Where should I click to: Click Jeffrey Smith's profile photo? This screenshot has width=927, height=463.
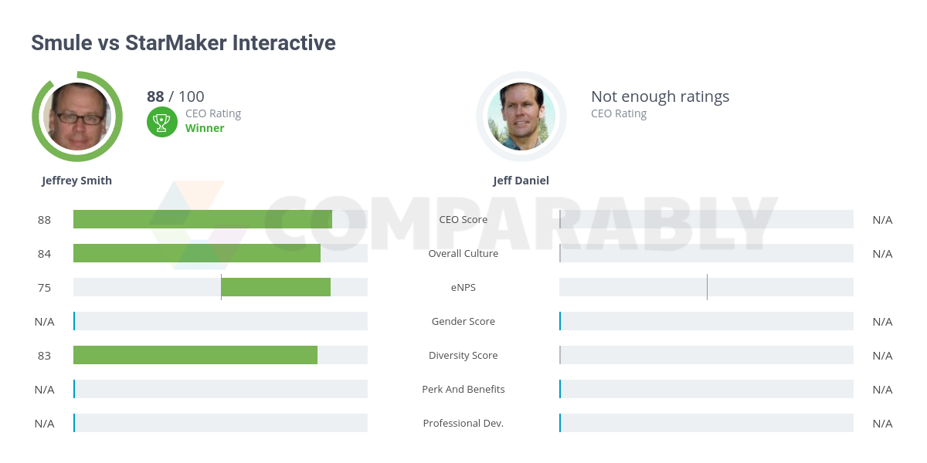[77, 117]
